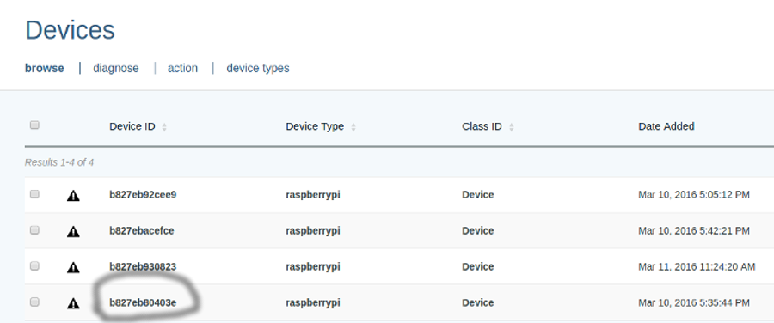
Task: Open the action tab
Action: pyautogui.click(x=182, y=68)
